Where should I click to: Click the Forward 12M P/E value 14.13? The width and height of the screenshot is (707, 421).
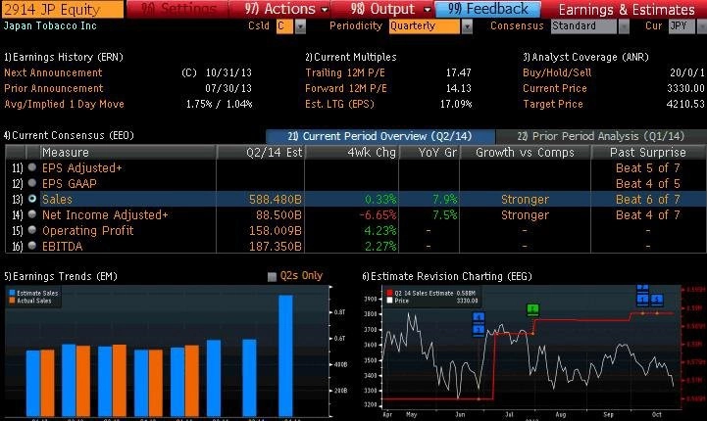(459, 88)
